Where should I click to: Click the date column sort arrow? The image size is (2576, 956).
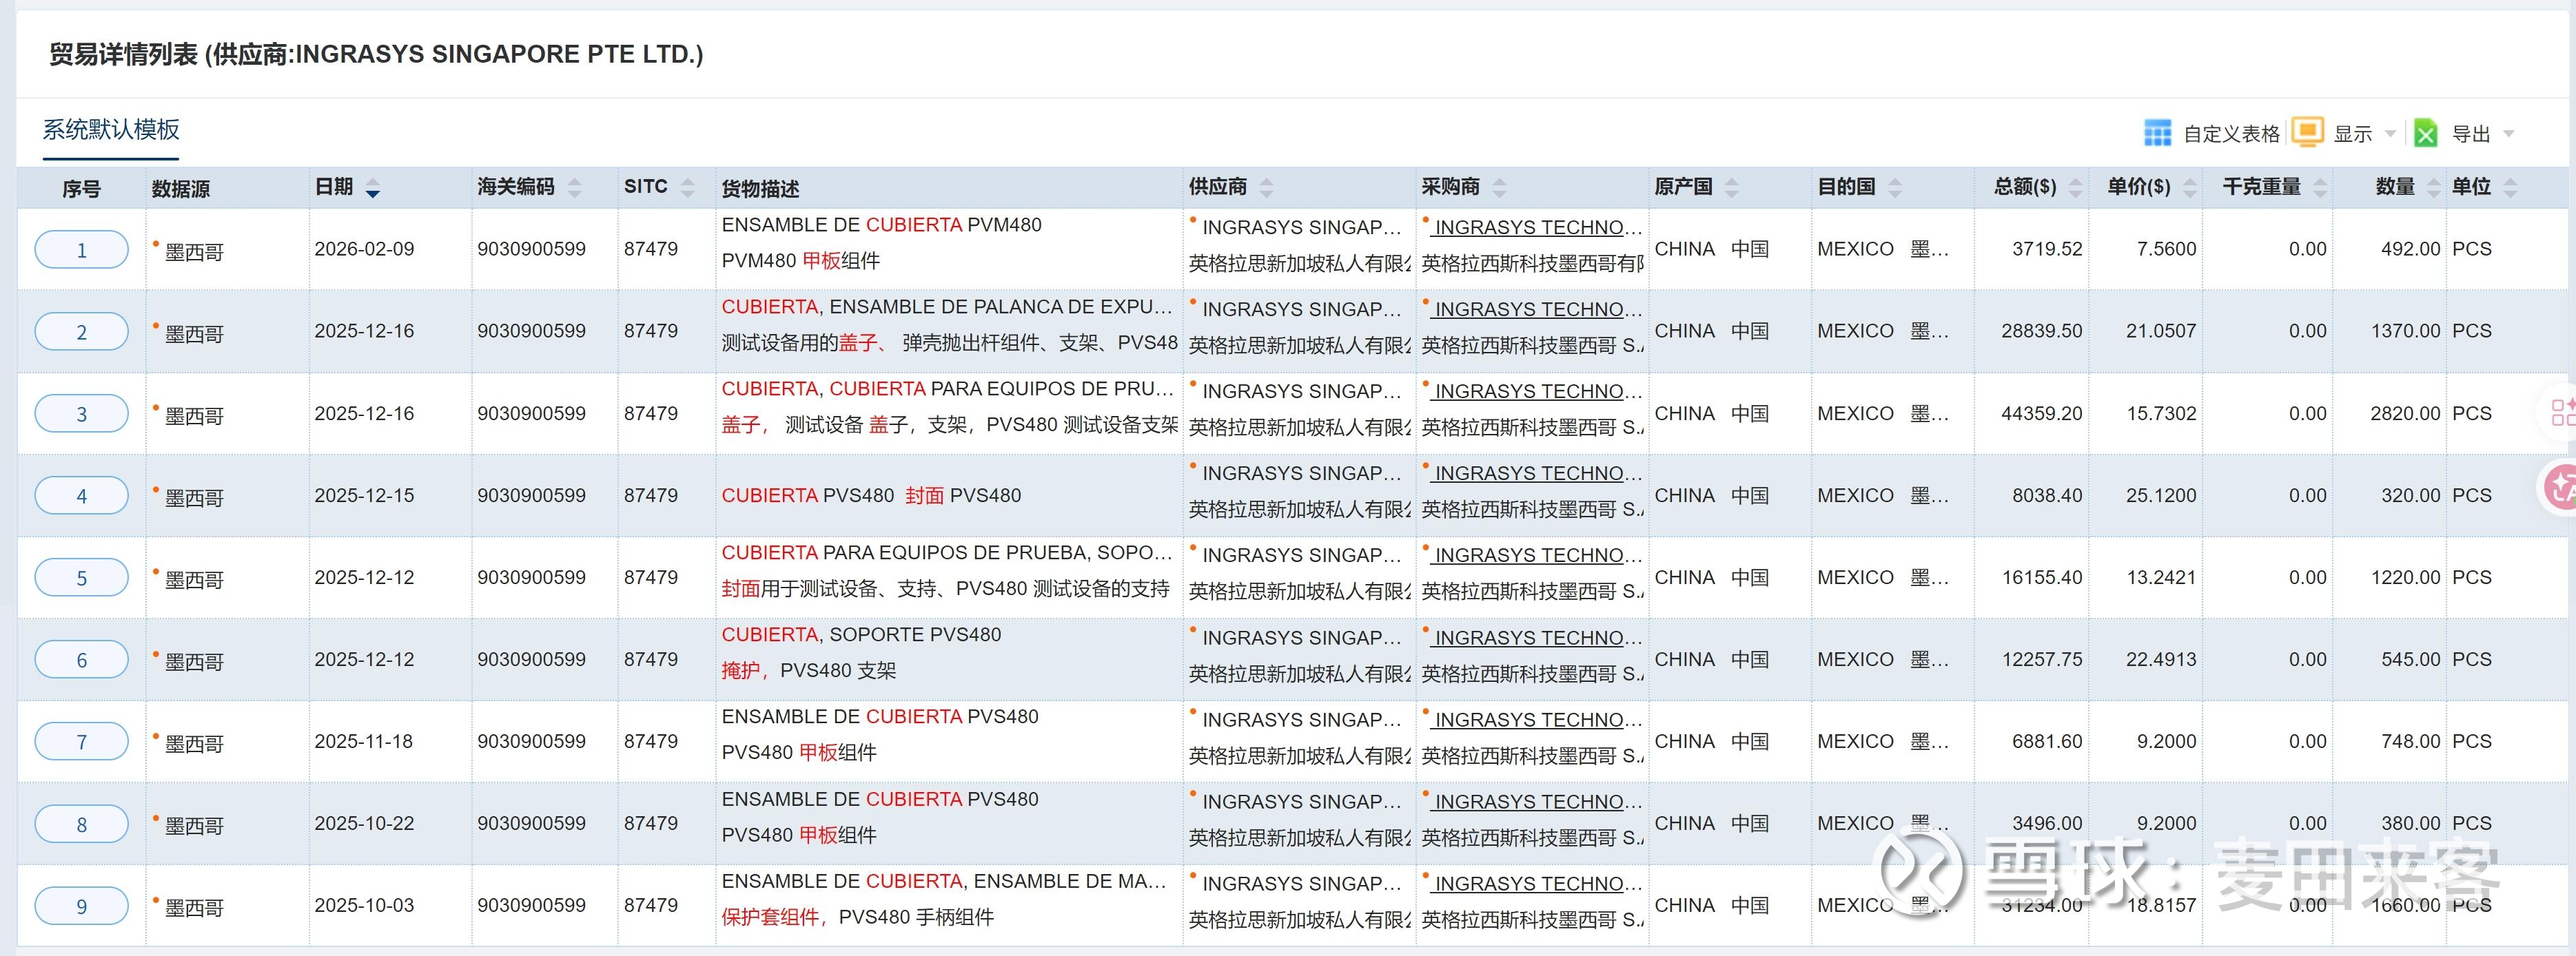(372, 188)
